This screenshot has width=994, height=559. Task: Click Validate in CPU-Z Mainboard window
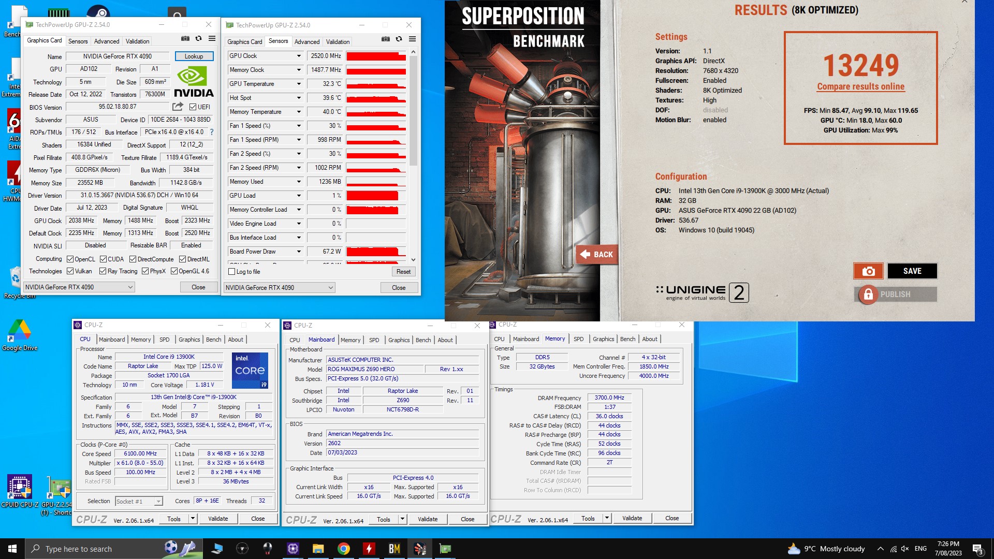click(x=428, y=519)
